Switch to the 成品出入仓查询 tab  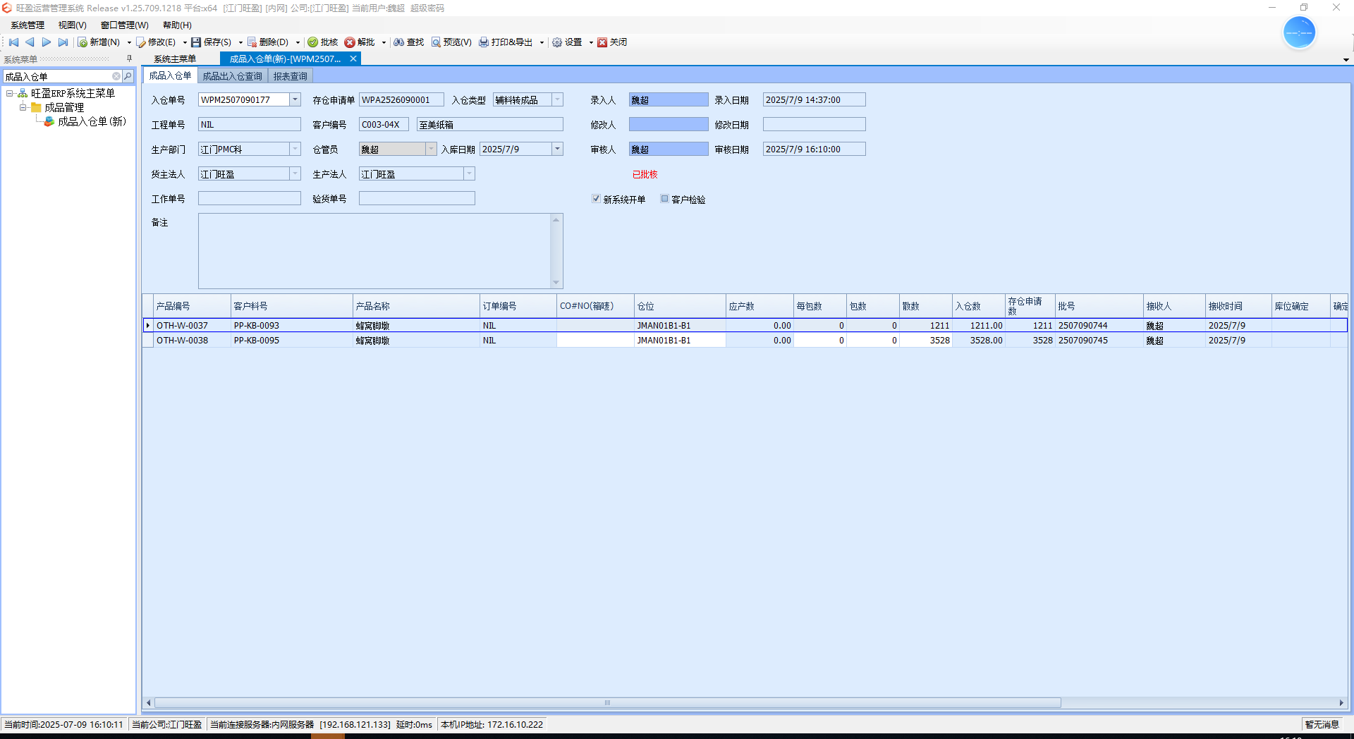click(x=232, y=76)
